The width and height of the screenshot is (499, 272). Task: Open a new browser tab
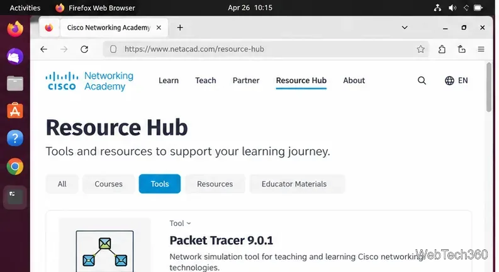pos(180,28)
